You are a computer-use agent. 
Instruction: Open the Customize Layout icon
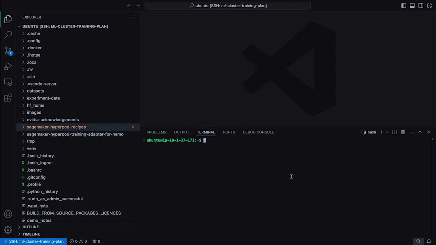pos(429,5)
